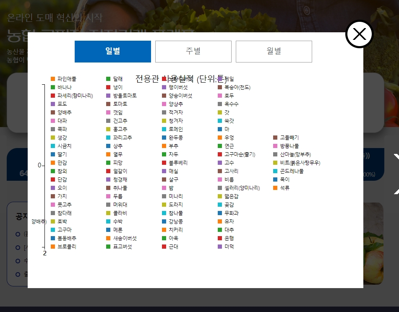Screen dimensions: 399x312
Task: Toggle the 팽이버섯 legend entry
Action: [175, 87]
